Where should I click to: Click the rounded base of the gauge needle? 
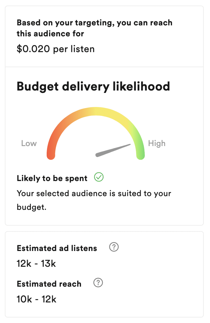98,155
